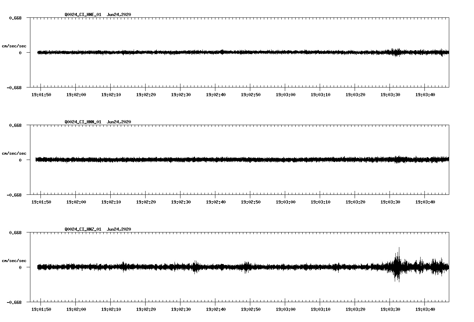Click the 19:02:10 time label under HNN plot
Viewport: 474px width, 322px height.
coord(111,202)
